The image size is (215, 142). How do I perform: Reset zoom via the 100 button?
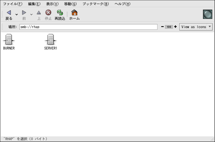point(169,27)
